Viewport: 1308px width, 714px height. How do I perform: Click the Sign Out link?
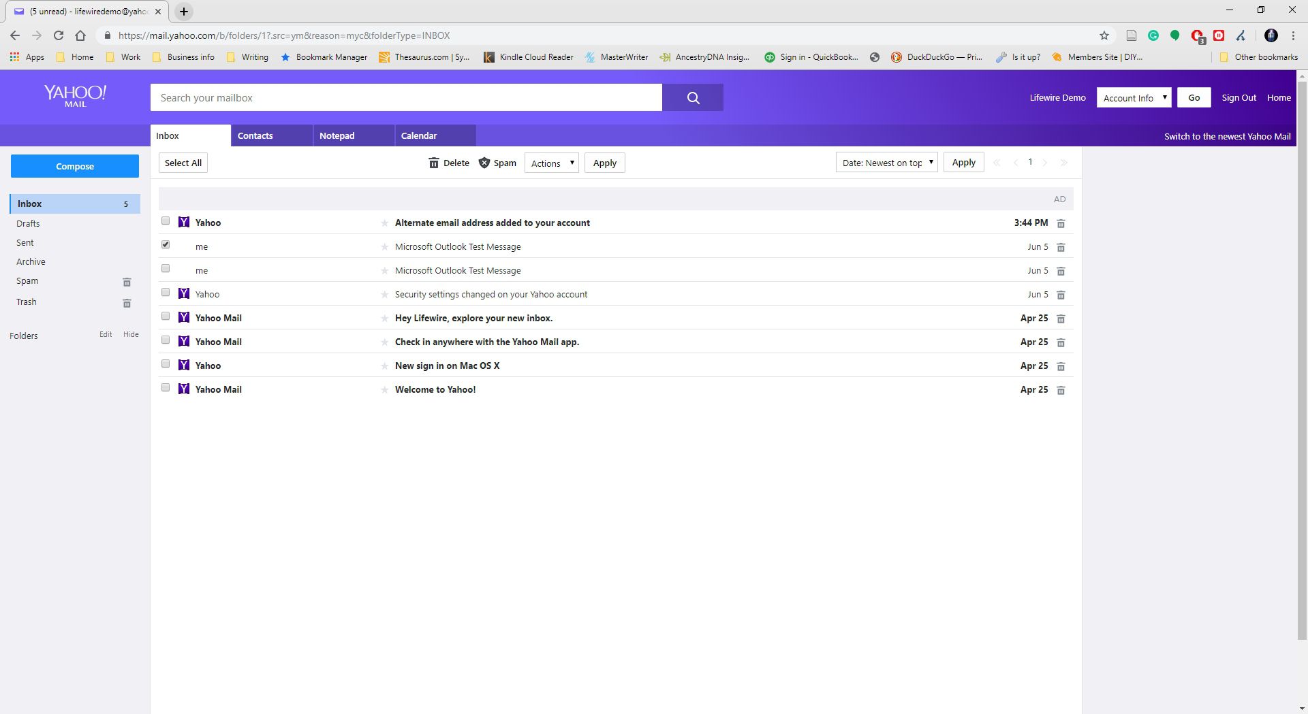pos(1239,97)
